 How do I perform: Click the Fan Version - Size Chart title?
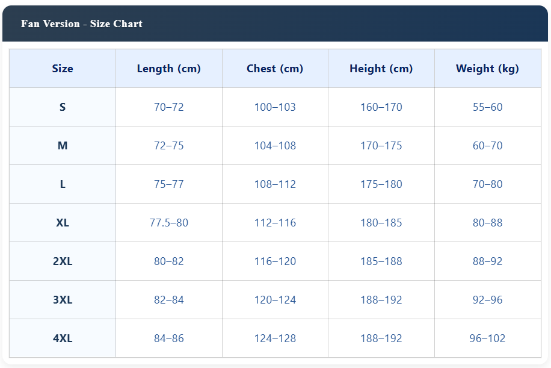[x=82, y=24]
